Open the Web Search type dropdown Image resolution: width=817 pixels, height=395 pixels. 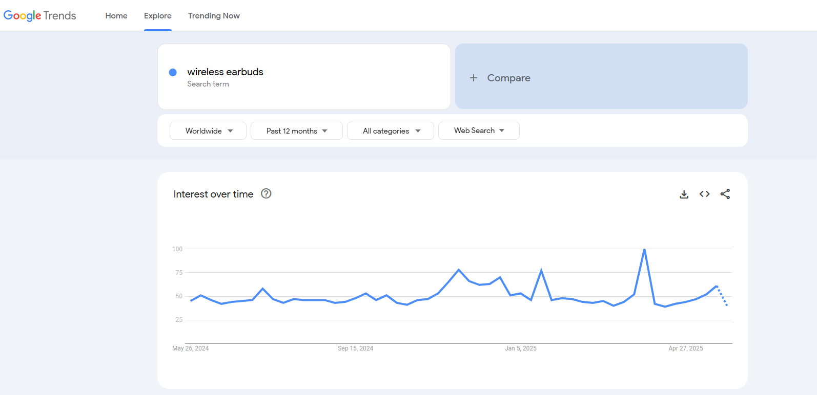[479, 130]
